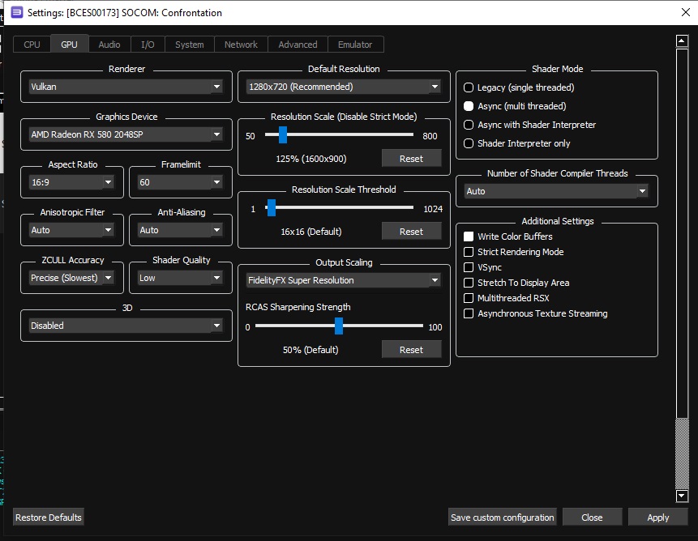Click Reset under Resolution Scale
Screen dimensions: 698x541
411,158
